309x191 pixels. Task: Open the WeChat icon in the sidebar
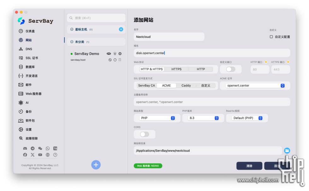(40, 148)
